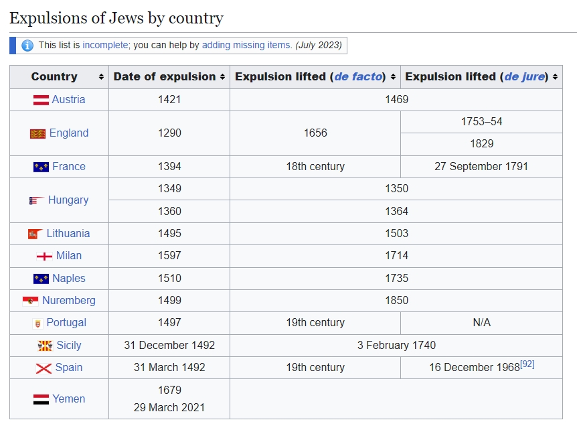The image size is (577, 430).
Task: Open the Austria country link
Action: pos(68,99)
